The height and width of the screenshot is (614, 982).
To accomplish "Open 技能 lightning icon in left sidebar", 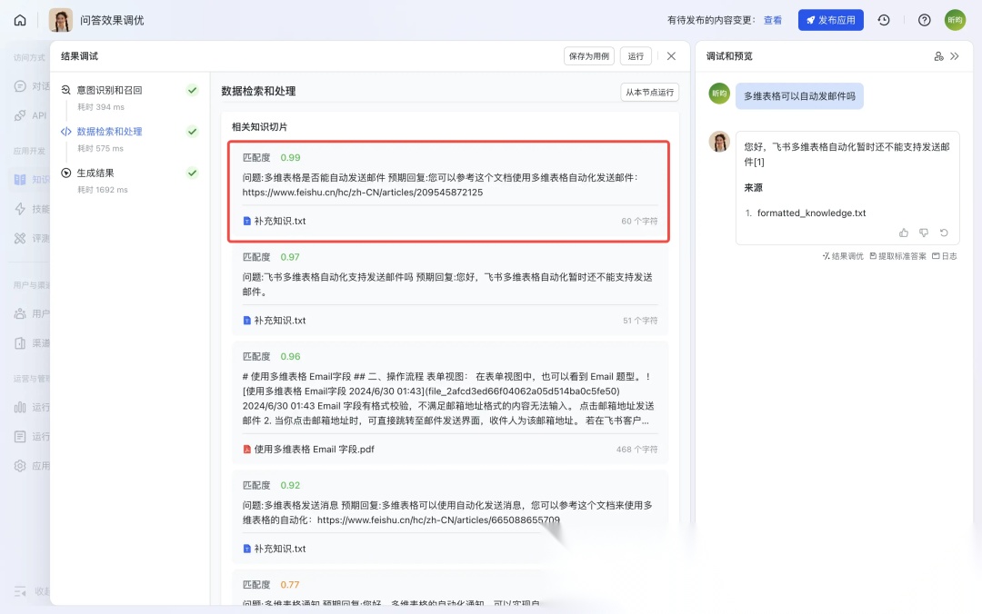I will (20, 209).
